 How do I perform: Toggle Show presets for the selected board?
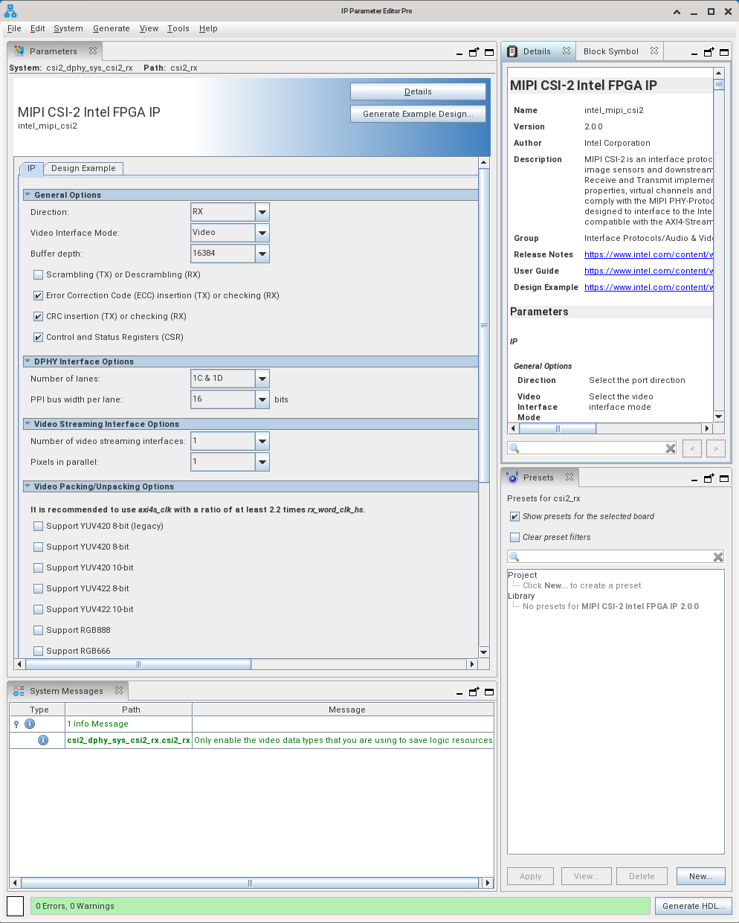[x=514, y=517]
